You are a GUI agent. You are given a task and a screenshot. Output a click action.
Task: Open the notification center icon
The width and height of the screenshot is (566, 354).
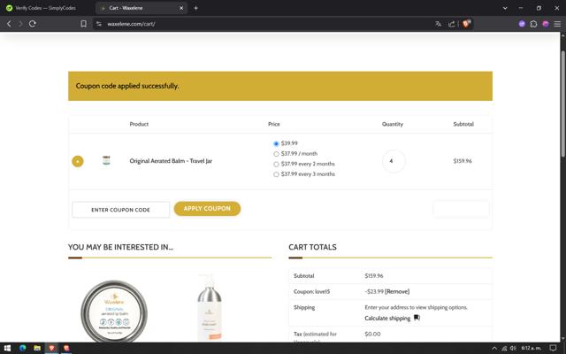click(553, 348)
